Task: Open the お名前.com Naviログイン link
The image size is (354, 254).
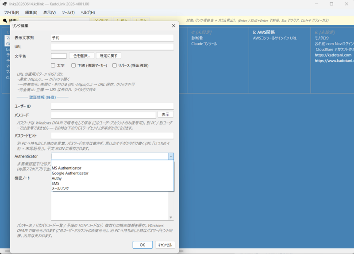Action: [x=335, y=43]
